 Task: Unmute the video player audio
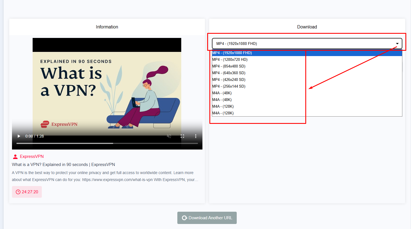(x=169, y=136)
